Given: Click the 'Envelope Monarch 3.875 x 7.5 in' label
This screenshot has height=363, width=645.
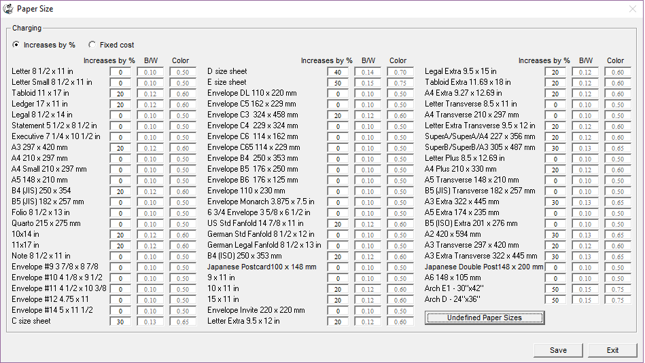Looking at the screenshot, I should [261, 202].
